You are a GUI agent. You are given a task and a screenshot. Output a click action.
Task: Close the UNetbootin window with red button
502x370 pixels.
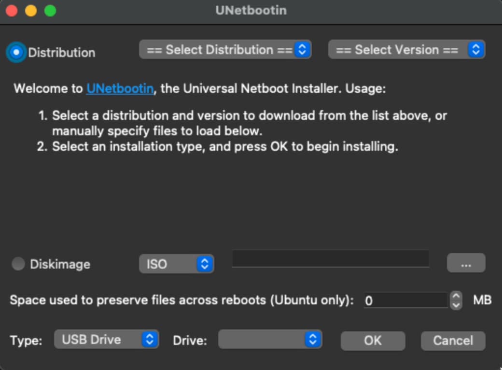pyautogui.click(x=12, y=11)
